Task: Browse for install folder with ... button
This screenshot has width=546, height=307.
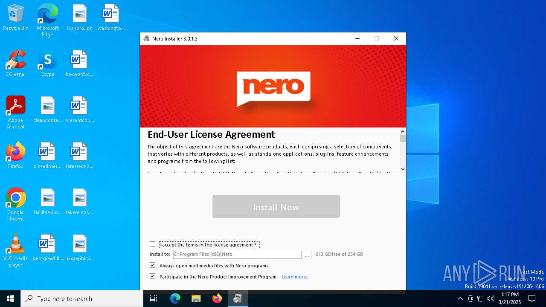Action: coord(307,255)
